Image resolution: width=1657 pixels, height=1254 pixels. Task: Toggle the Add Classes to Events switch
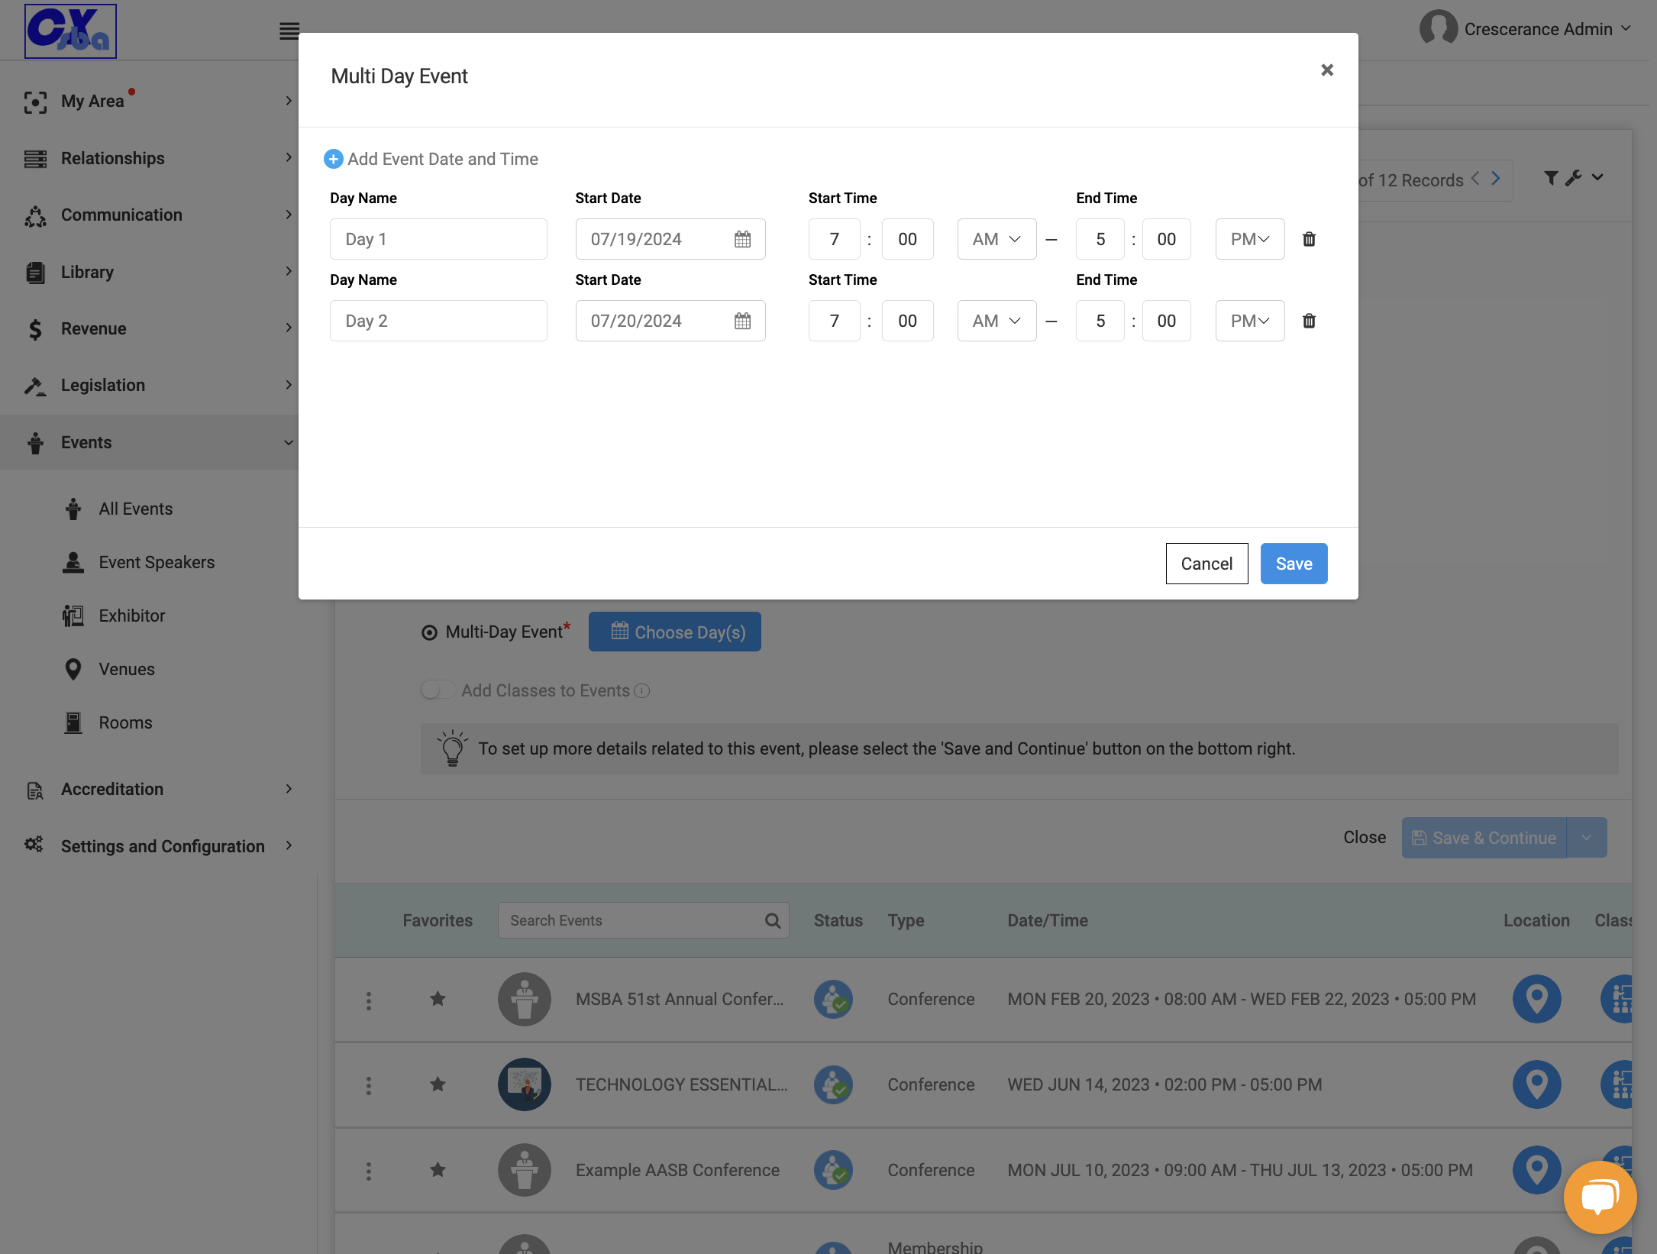pos(438,690)
